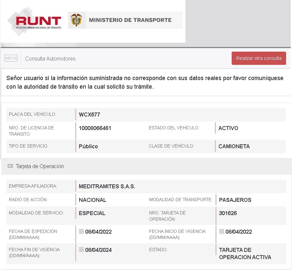Click the card icon beside Tarjeta de Operación
This screenshot has height=276, width=297.
coord(10,166)
